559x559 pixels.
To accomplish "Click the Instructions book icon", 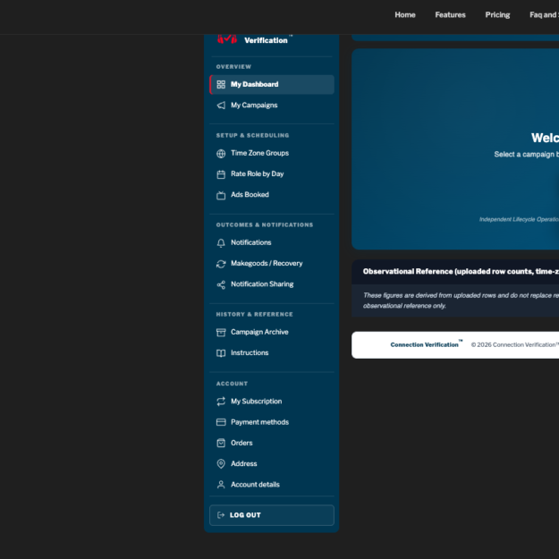I will pyautogui.click(x=221, y=353).
